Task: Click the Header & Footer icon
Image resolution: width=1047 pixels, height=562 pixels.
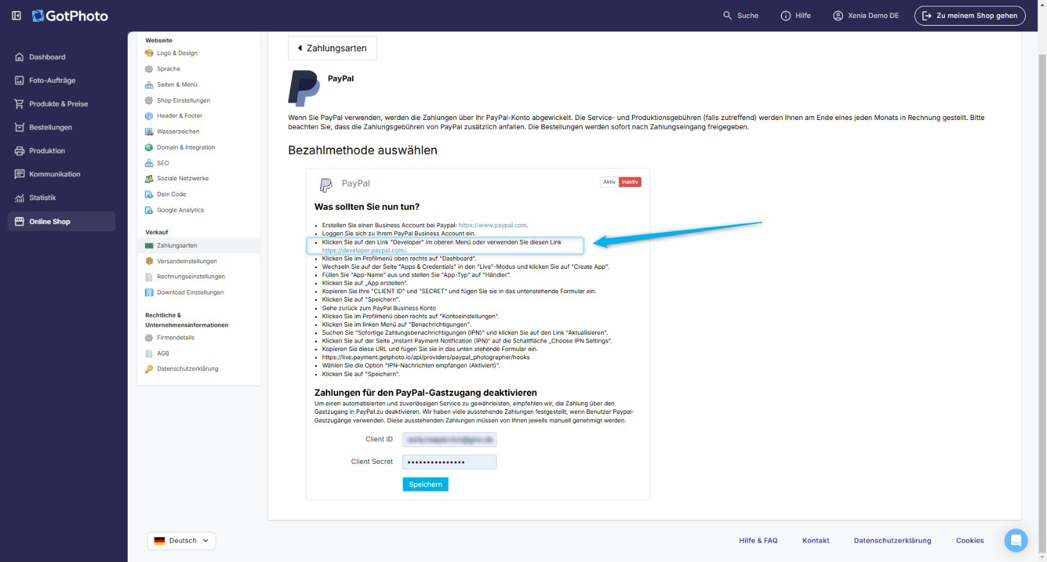Action: click(149, 116)
